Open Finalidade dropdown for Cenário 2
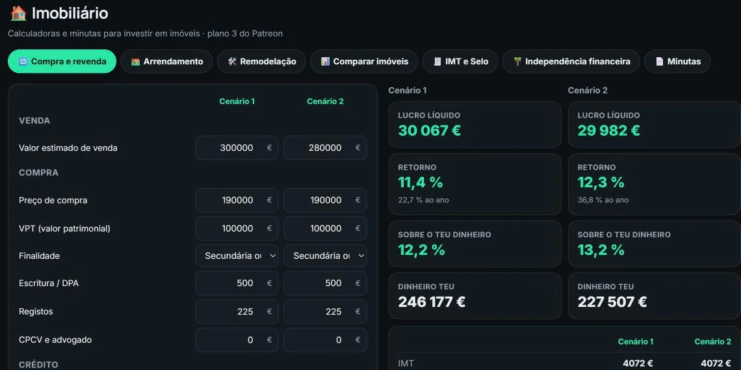This screenshot has width=741, height=370. (x=325, y=256)
